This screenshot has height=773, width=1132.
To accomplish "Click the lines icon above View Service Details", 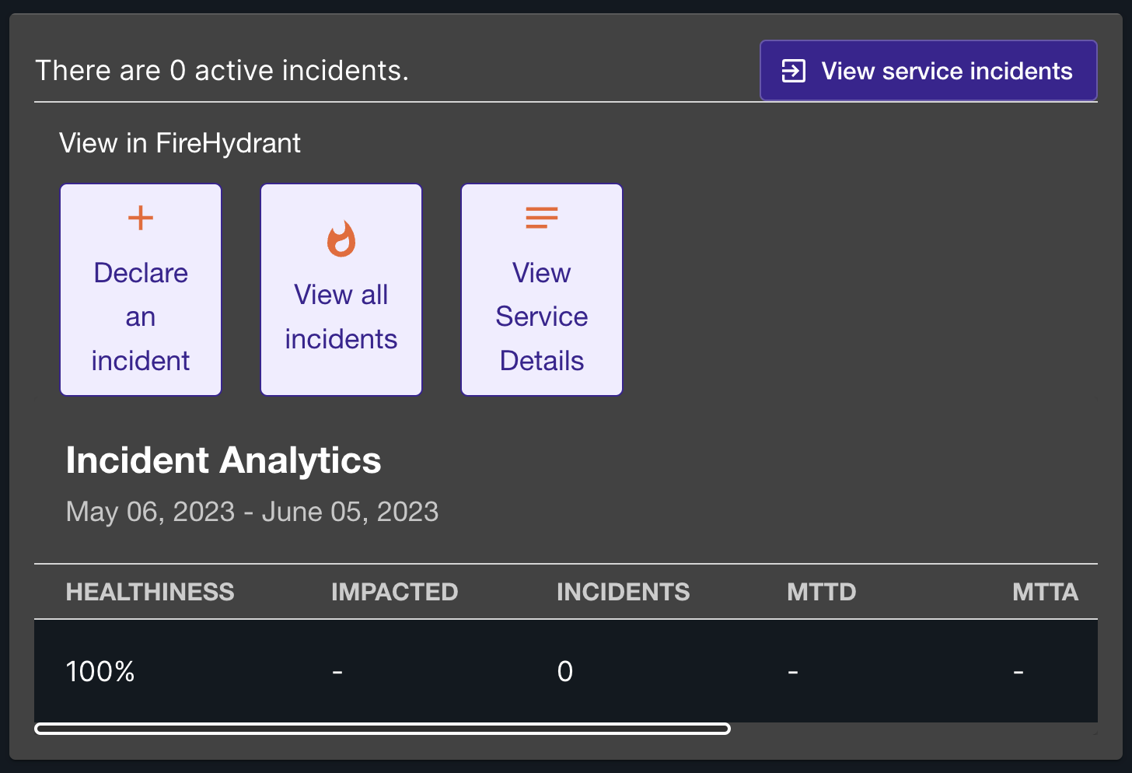I will (542, 218).
